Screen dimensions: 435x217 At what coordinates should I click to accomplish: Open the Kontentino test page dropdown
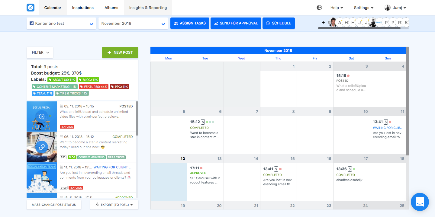(61, 23)
